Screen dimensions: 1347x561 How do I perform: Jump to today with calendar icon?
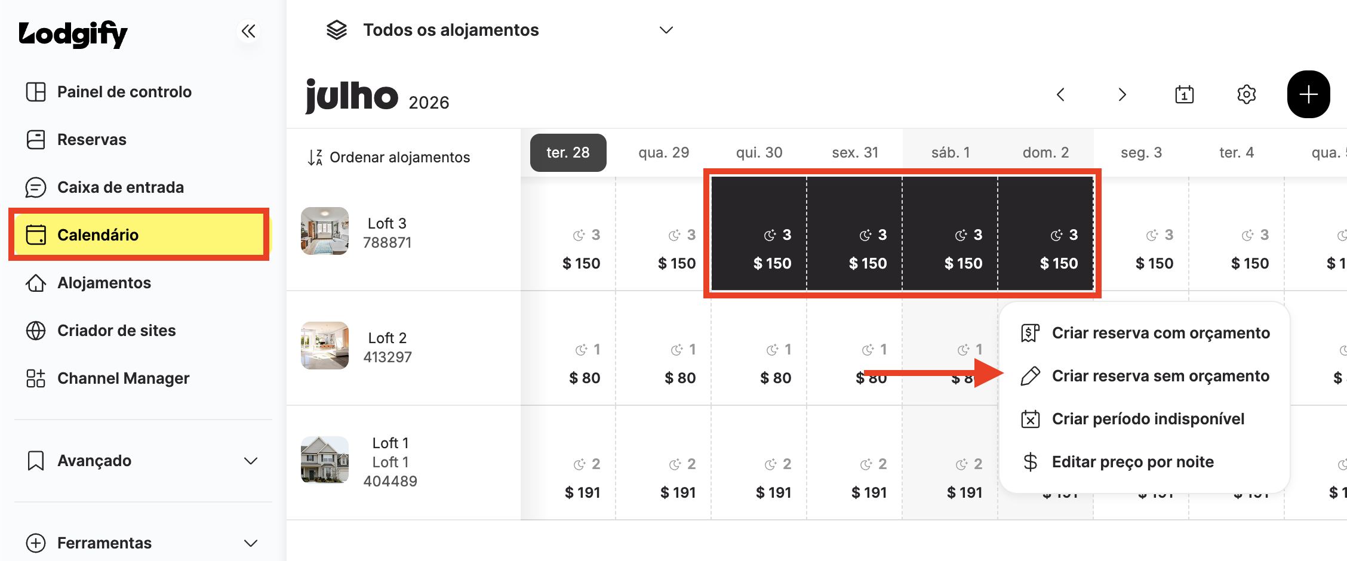[x=1184, y=94]
